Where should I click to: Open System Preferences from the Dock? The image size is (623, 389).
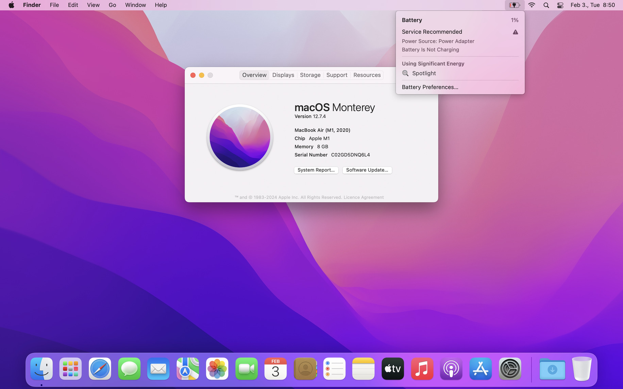coord(510,369)
